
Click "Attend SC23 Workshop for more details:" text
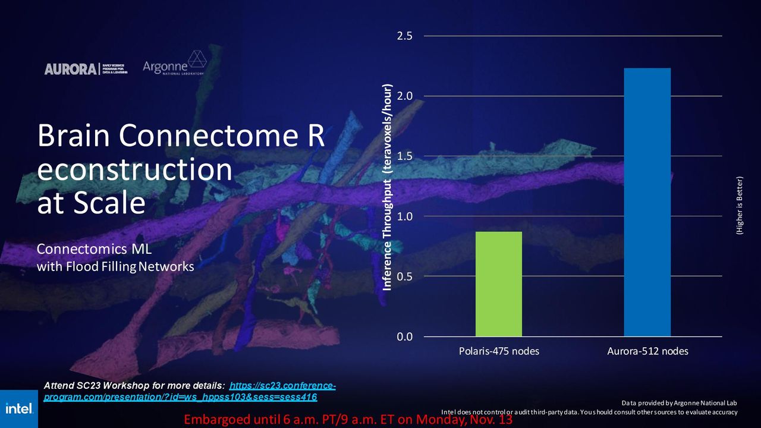point(135,387)
